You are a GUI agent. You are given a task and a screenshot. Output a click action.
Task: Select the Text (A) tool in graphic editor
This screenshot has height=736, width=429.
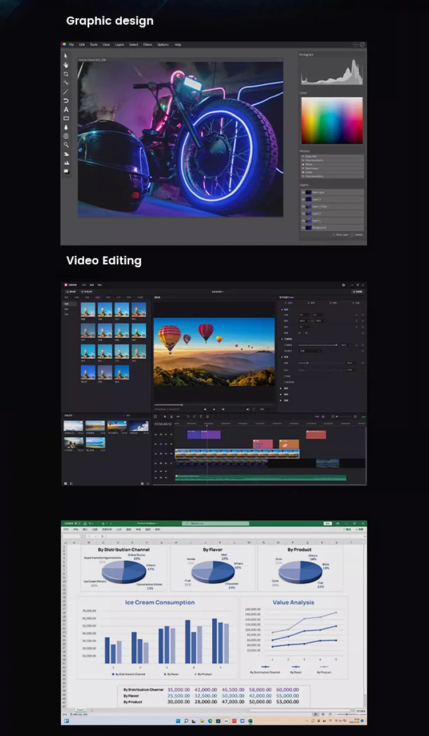[66, 109]
